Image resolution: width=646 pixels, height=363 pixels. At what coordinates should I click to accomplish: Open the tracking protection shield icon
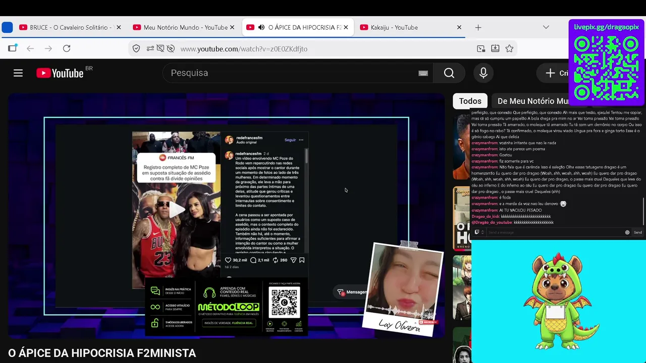(x=136, y=48)
